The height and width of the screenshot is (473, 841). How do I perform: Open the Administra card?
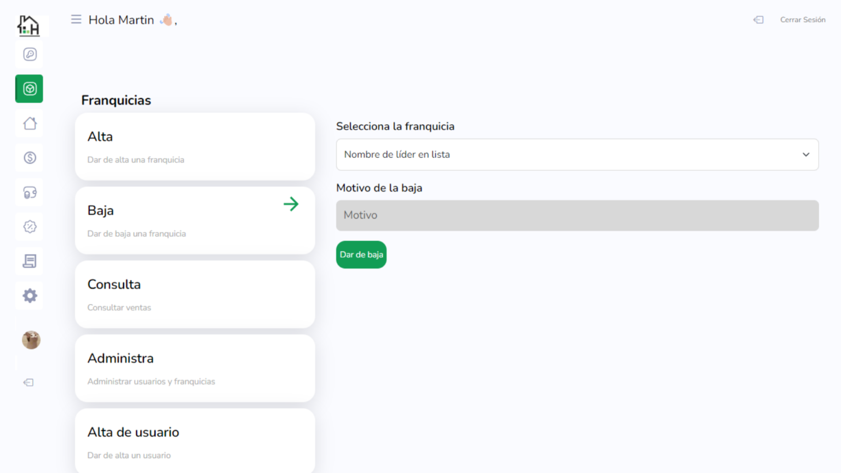195,368
